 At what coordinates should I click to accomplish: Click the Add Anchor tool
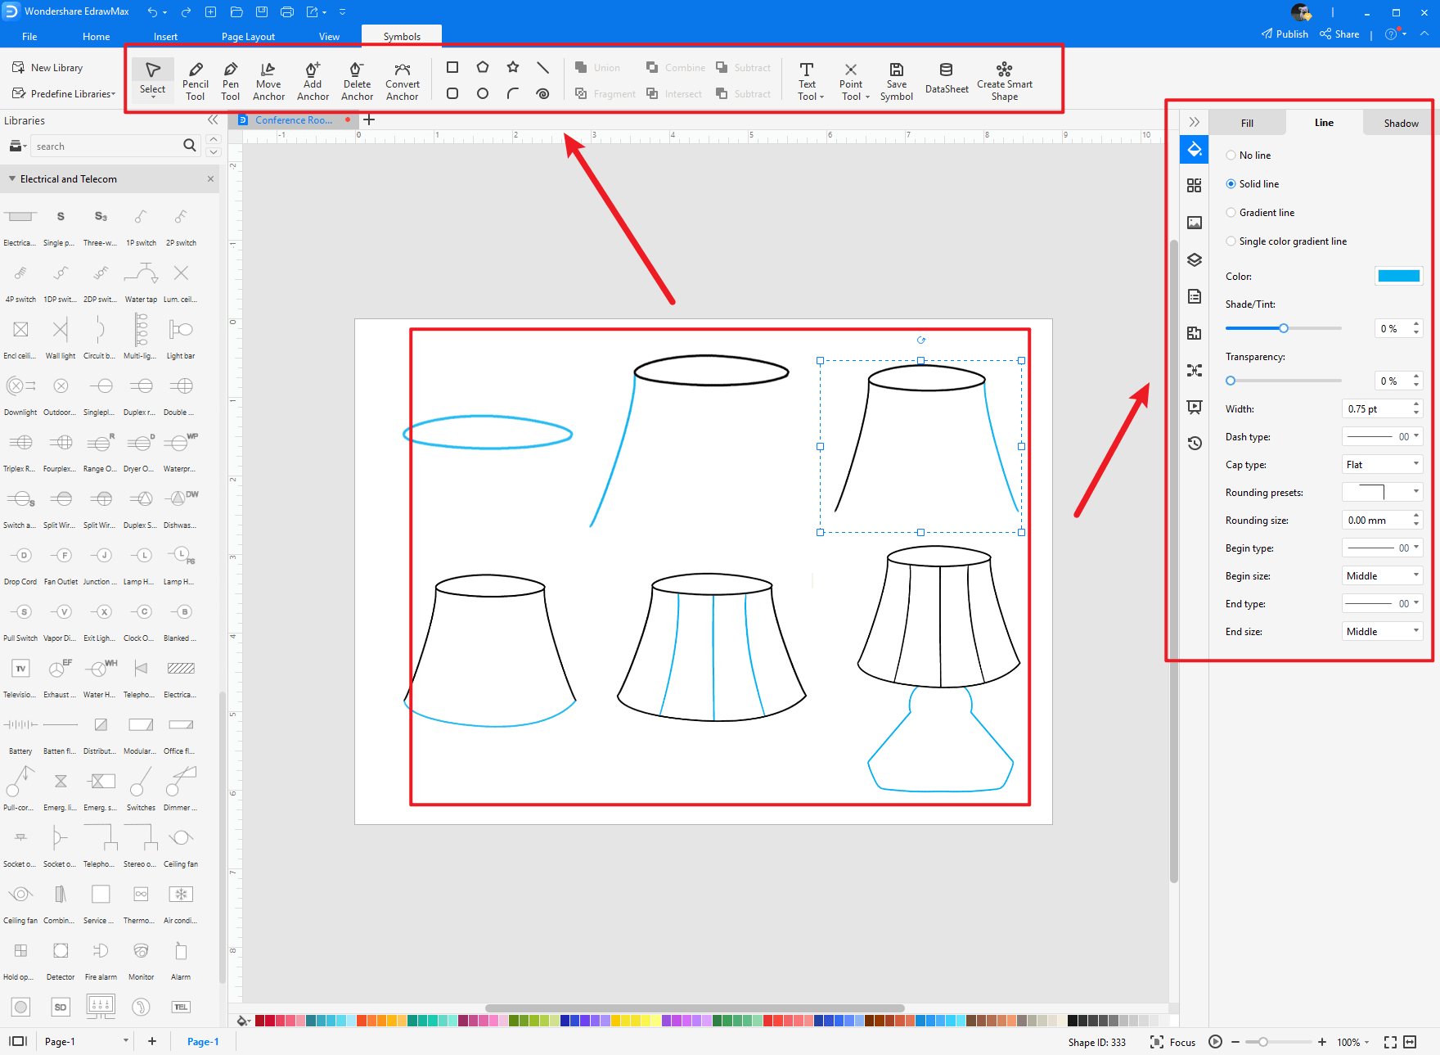tap(313, 80)
